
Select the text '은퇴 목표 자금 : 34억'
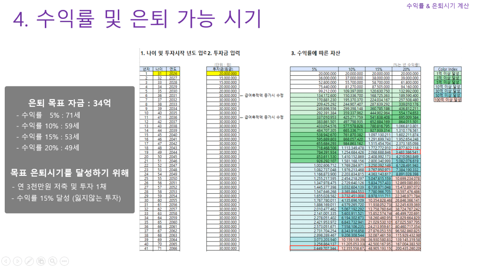[x=69, y=103]
